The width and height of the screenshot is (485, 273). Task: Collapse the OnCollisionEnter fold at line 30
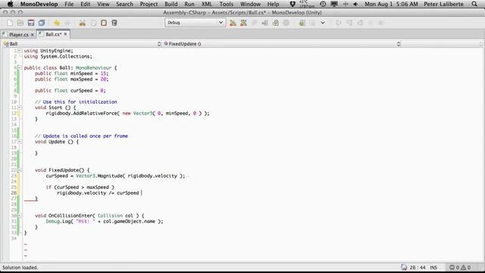(x=20, y=215)
